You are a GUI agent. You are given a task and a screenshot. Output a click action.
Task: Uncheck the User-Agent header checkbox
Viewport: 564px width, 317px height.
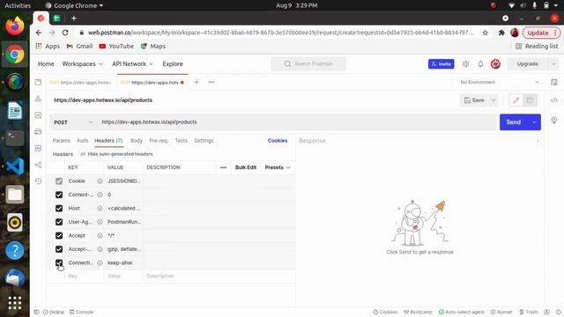tap(59, 222)
